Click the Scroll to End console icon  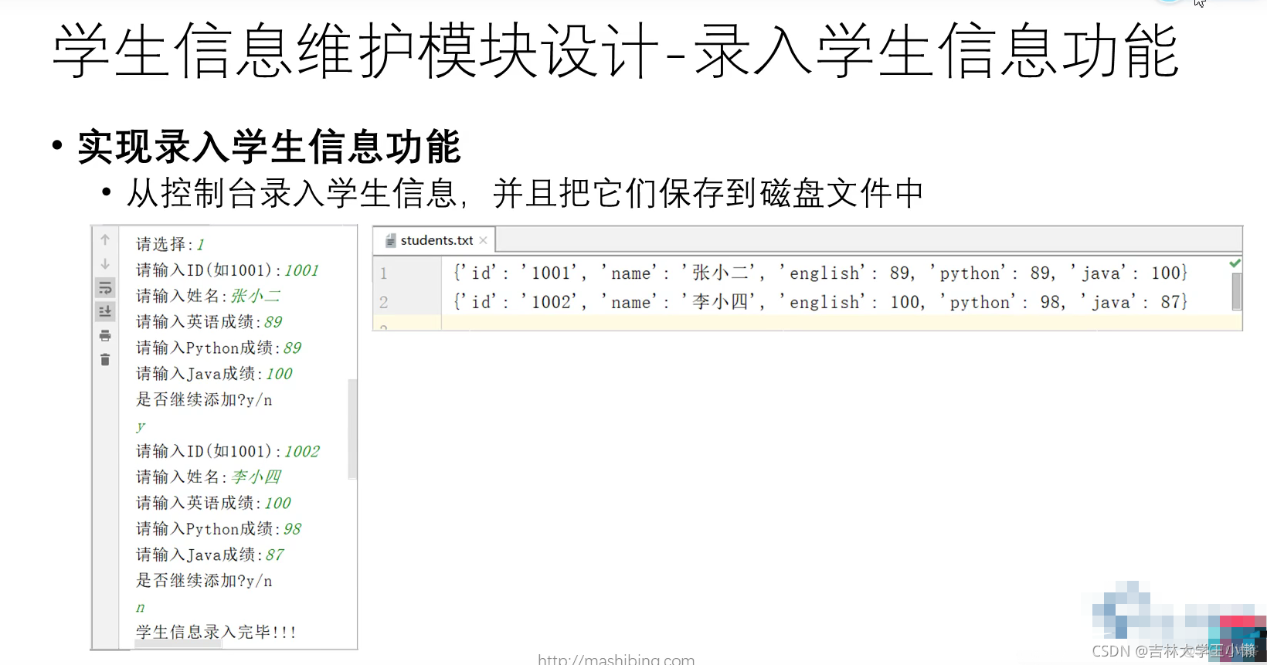105,311
